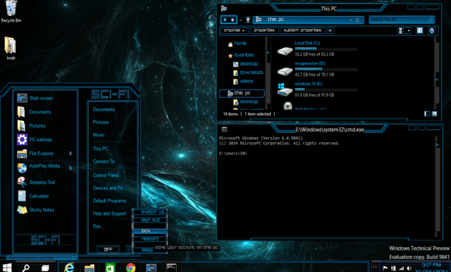Choose lock in power menu
Screen dimensions: 451x272
pos(150,231)
